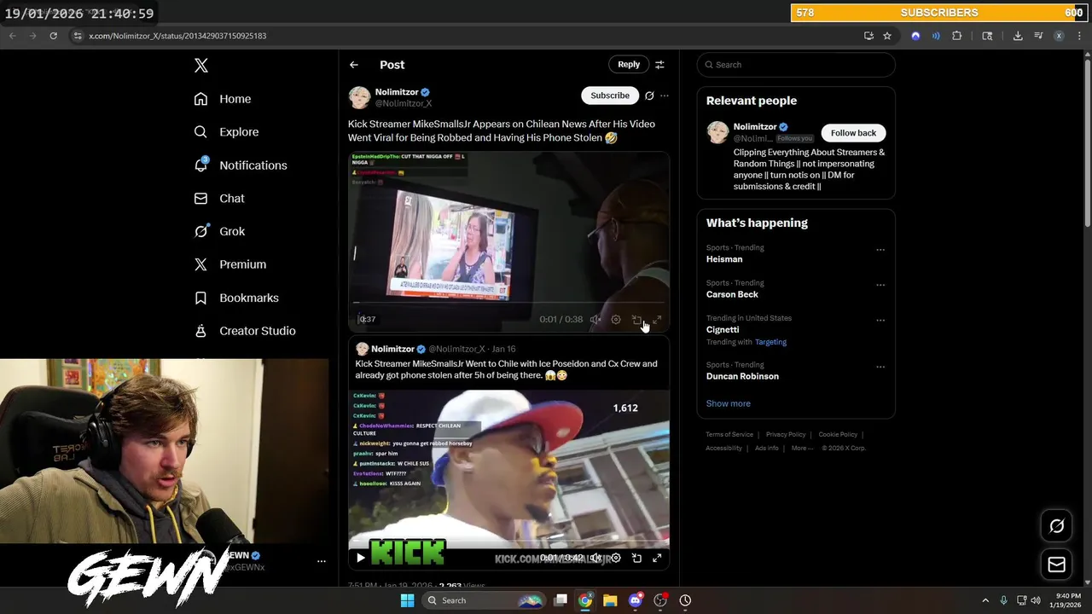Unmute the quoted Kick clip video

[595, 558]
